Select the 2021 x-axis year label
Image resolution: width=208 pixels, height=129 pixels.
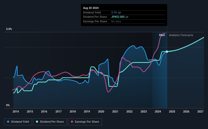tap(115, 111)
